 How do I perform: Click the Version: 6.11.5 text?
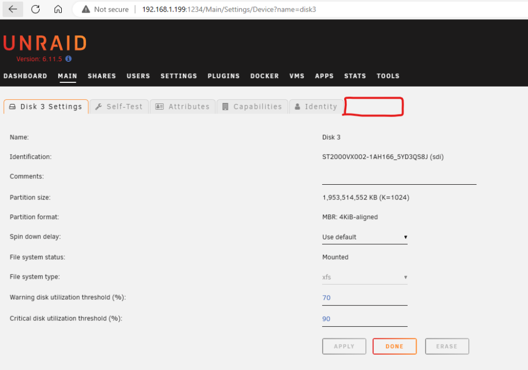point(39,59)
